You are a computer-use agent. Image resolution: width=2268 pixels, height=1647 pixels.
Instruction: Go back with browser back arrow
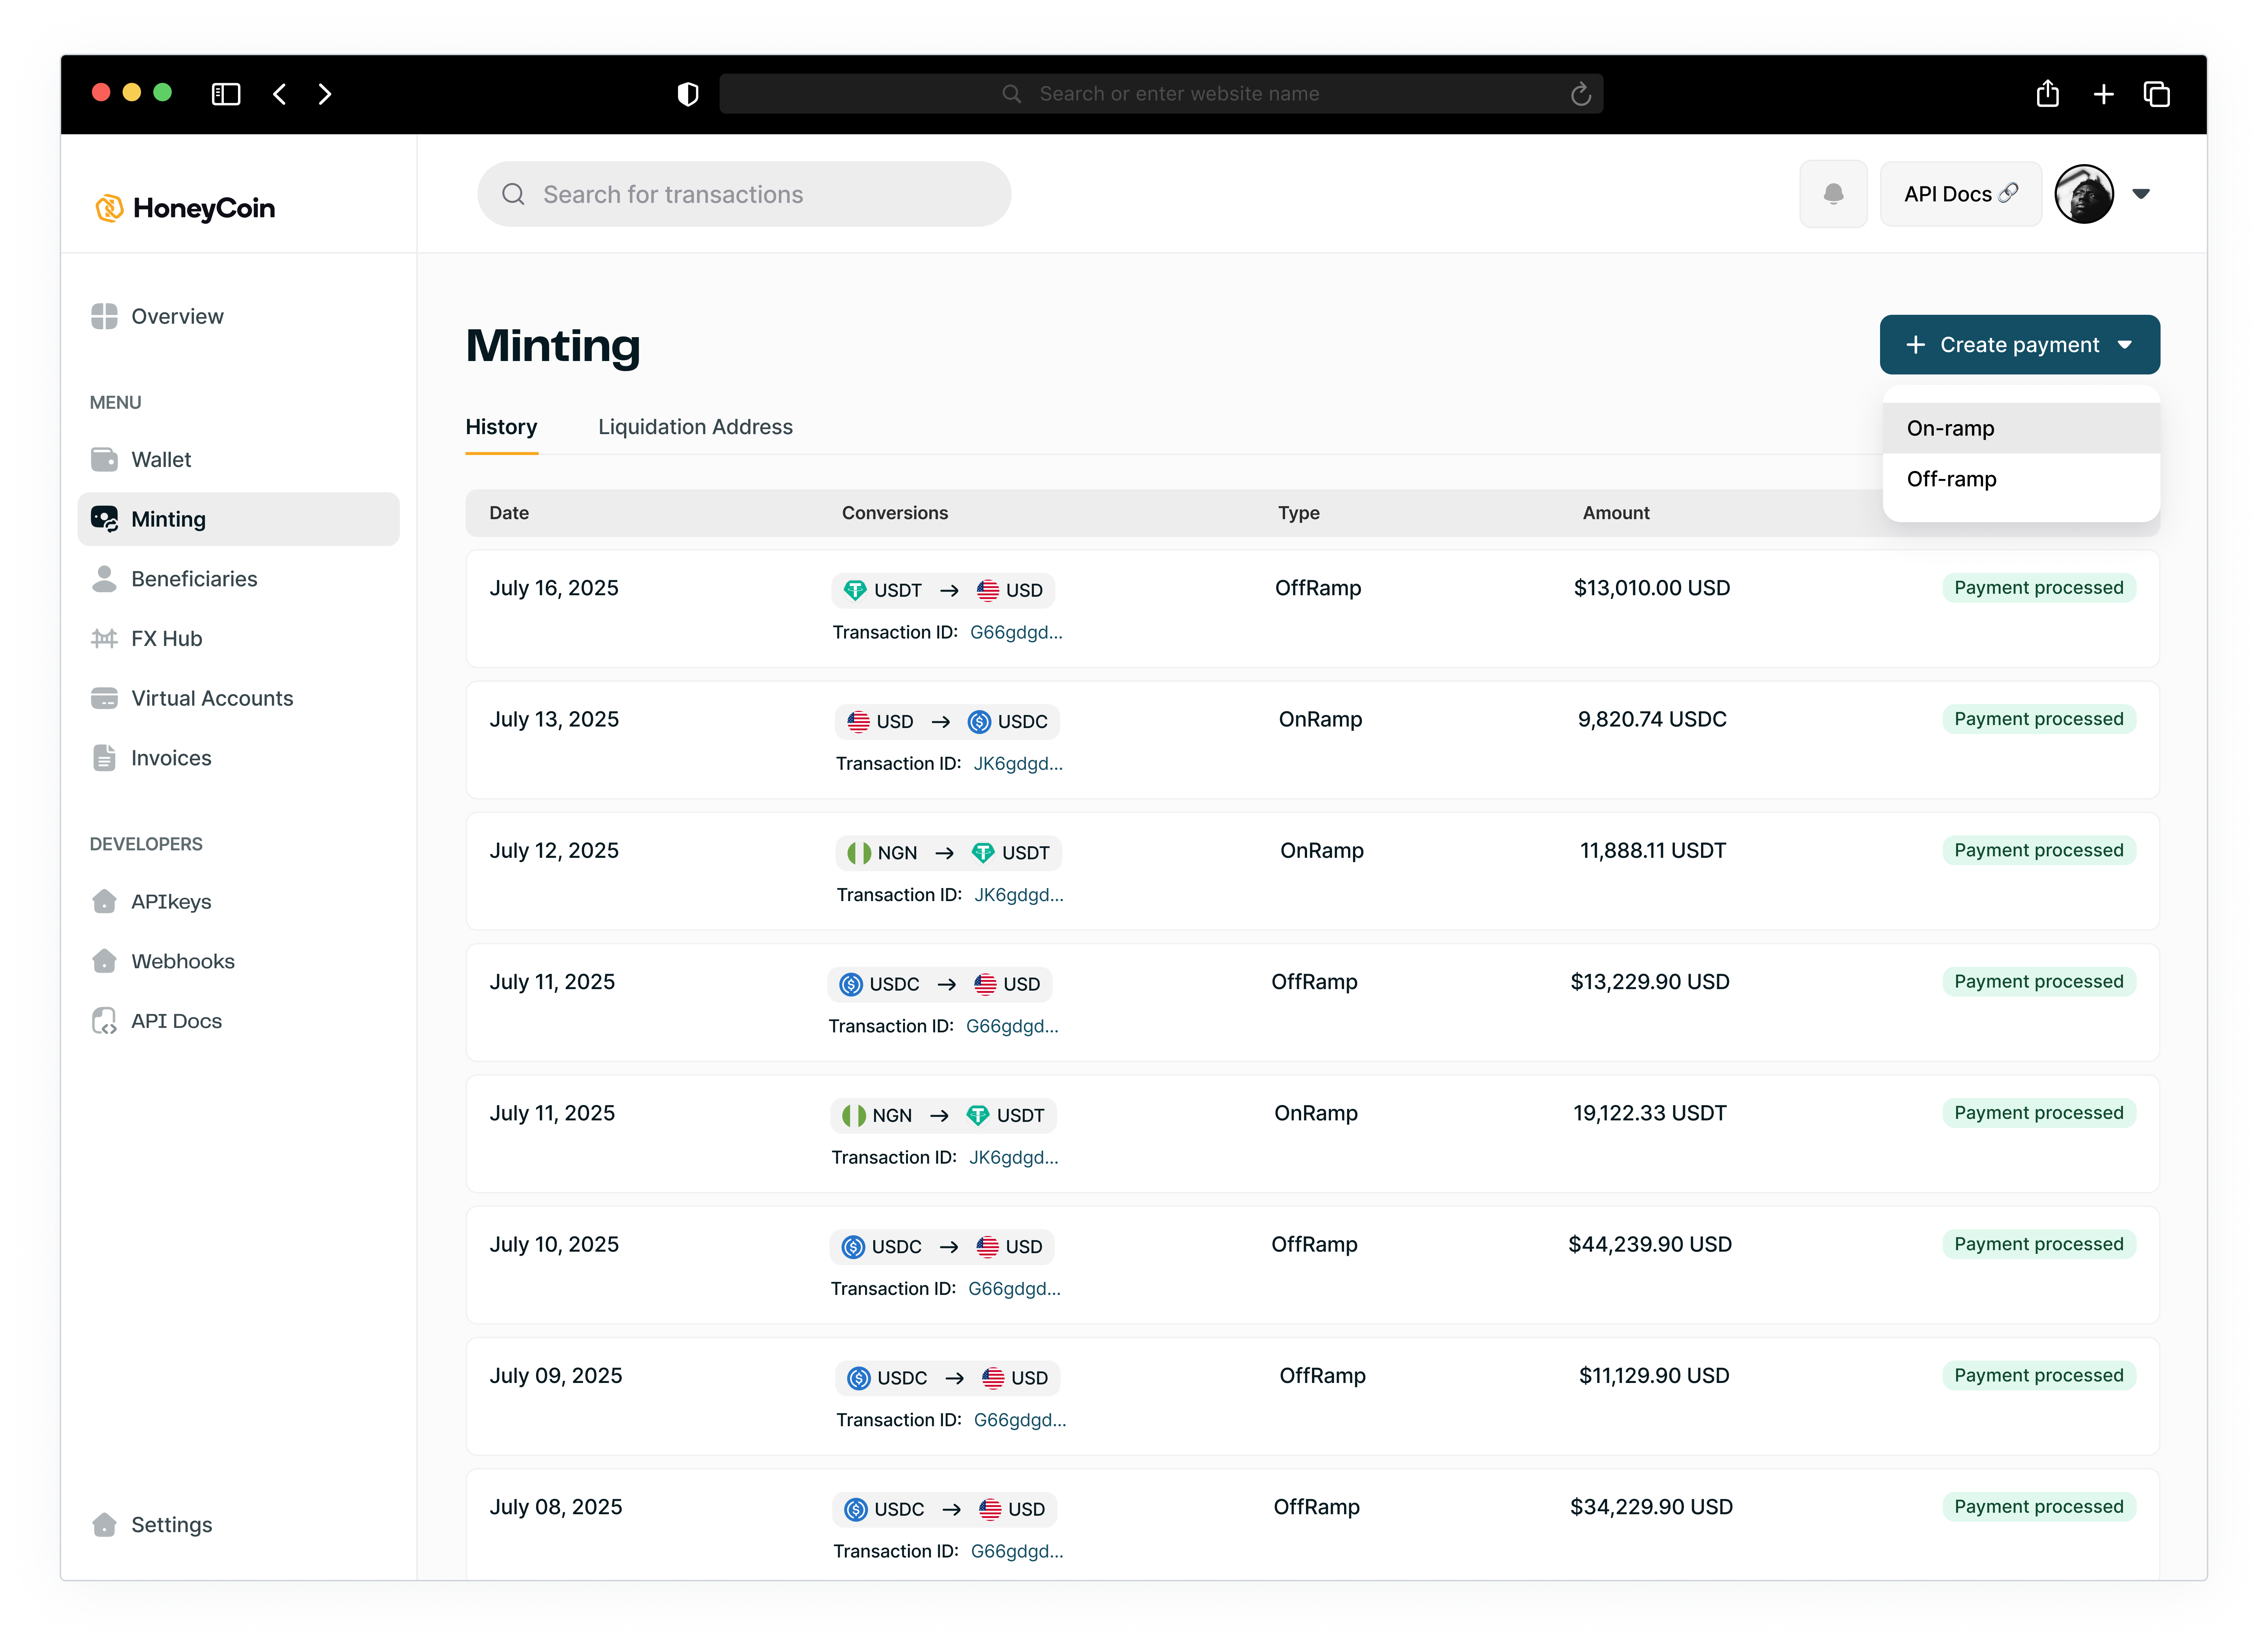[x=280, y=94]
